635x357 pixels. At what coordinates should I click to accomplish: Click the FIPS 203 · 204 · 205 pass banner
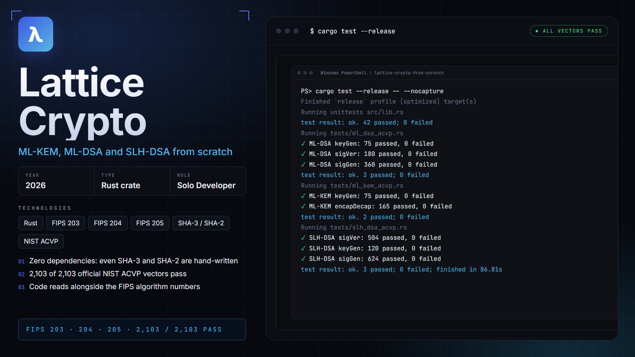coord(132,329)
